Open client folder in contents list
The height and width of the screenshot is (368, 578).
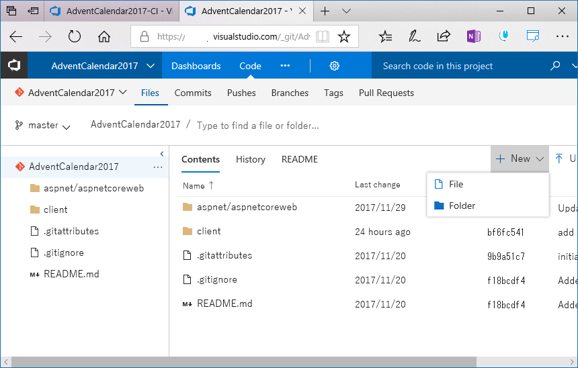[208, 231]
